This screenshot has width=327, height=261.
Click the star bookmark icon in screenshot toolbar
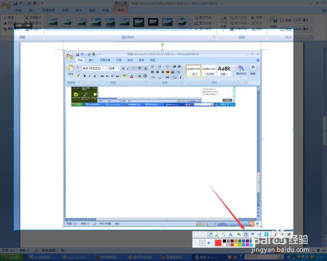266,235
